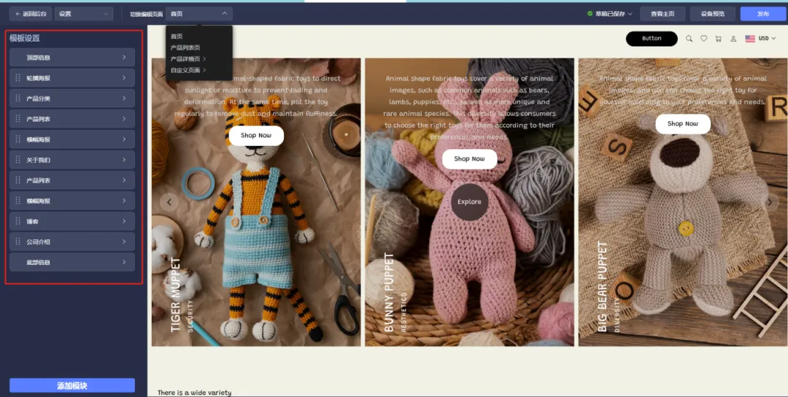Viewport: 788px width, 397px height.
Task: Click the drag handle beside 关于我们
Action: click(x=18, y=160)
